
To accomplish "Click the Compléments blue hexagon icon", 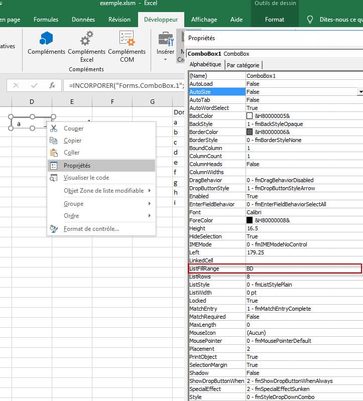I will (x=46, y=38).
